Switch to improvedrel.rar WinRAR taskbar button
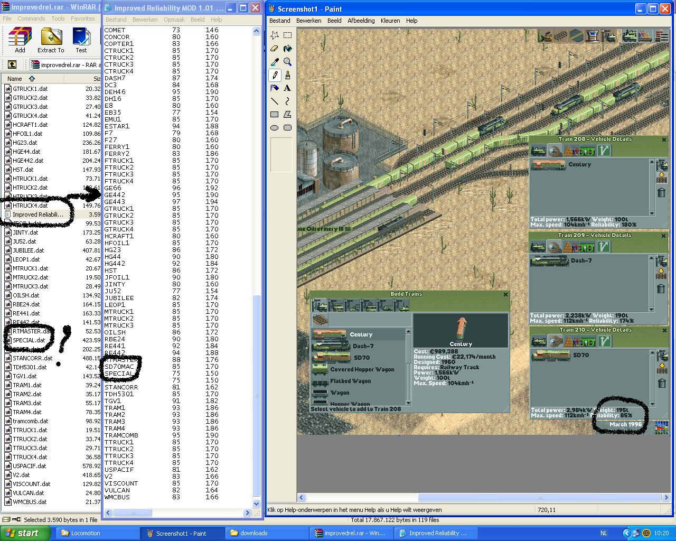676x541 pixels. coord(352,533)
